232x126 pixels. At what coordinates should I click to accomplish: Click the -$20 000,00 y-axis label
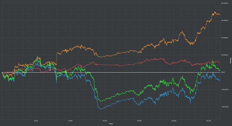point(225,90)
